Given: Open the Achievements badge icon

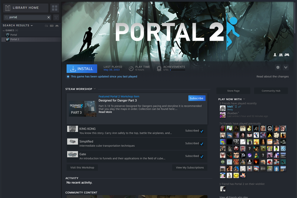Looking at the screenshot, I should tap(159, 68).
